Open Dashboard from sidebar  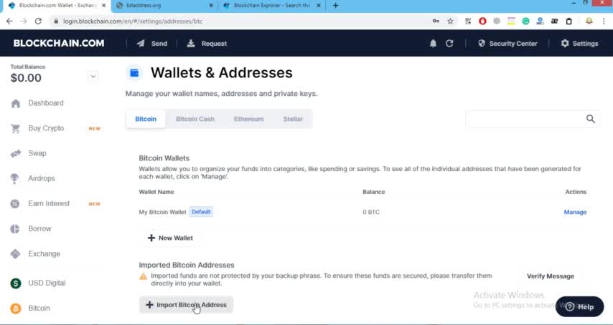click(x=46, y=103)
